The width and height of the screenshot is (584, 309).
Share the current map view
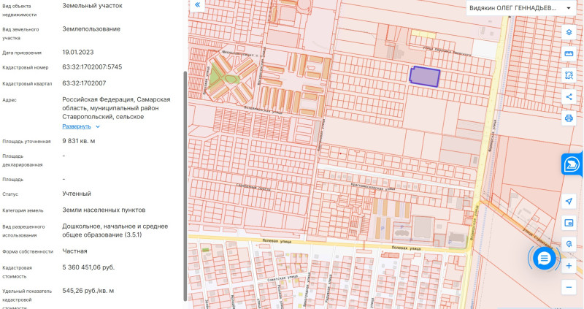[x=569, y=96]
